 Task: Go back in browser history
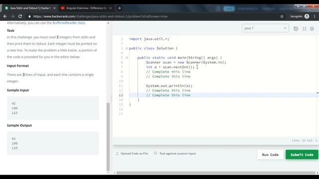point(5,16)
